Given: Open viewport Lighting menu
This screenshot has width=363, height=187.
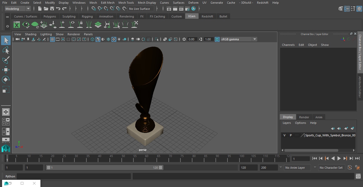Looking at the screenshot, I should coord(46,34).
